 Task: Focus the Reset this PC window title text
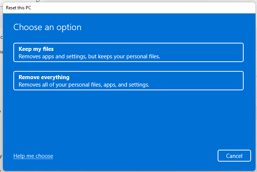pyautogui.click(x=19, y=7)
